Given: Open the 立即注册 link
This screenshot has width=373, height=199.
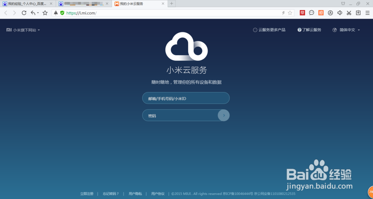Looking at the screenshot, I should tap(87, 193).
